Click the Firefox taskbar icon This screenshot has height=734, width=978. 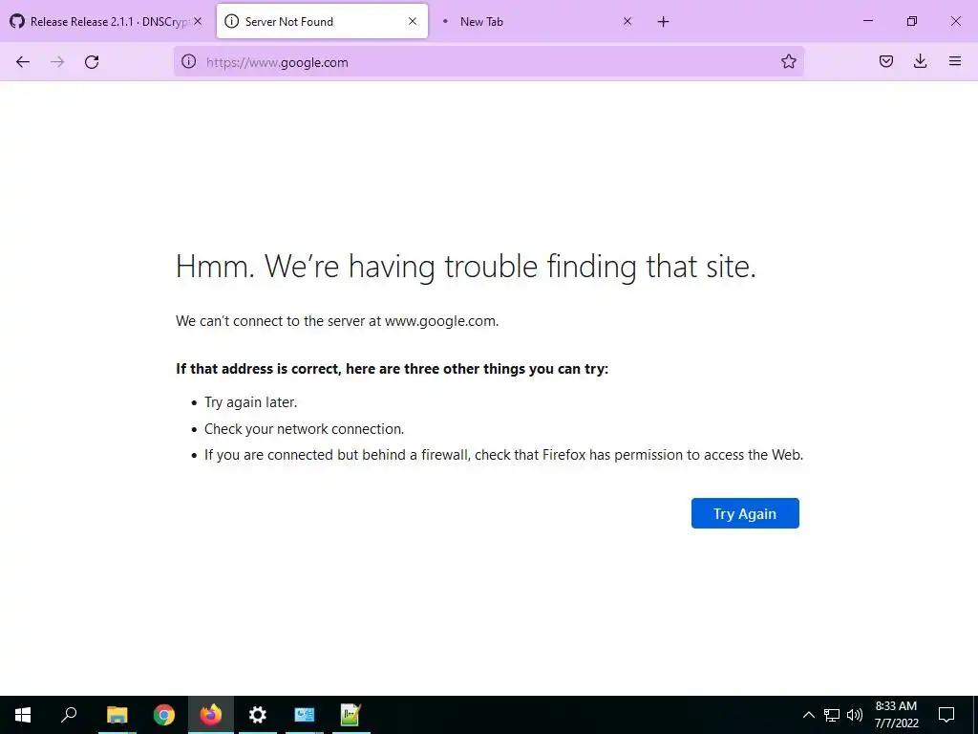point(211,715)
